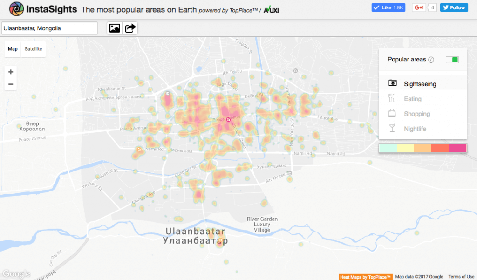Click the location search field
The image size is (477, 280).
pos(49,28)
